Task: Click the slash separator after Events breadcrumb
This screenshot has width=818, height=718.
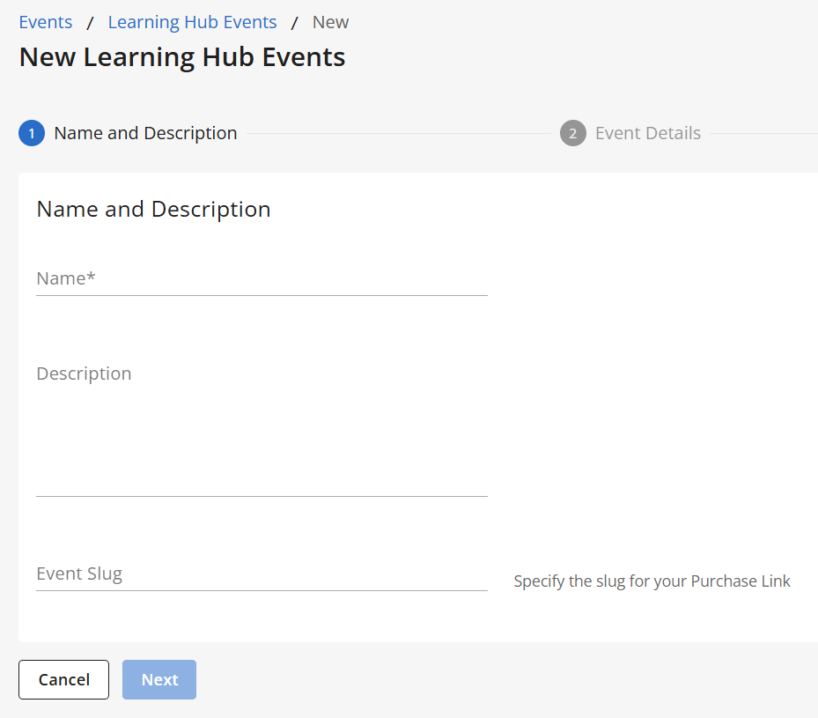Action: [90, 23]
